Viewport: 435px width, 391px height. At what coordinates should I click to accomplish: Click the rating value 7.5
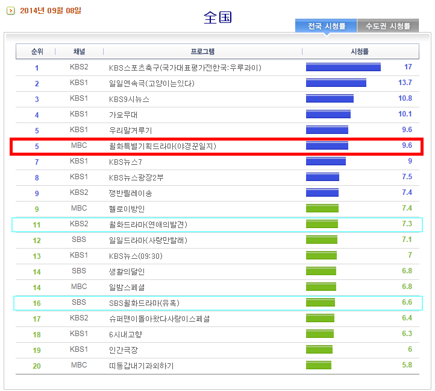point(407,177)
